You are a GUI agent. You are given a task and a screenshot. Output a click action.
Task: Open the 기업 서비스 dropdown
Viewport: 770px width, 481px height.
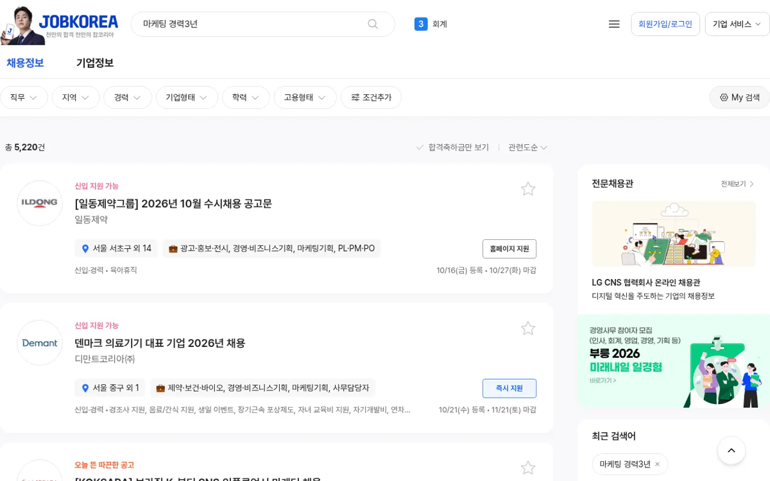(x=737, y=24)
